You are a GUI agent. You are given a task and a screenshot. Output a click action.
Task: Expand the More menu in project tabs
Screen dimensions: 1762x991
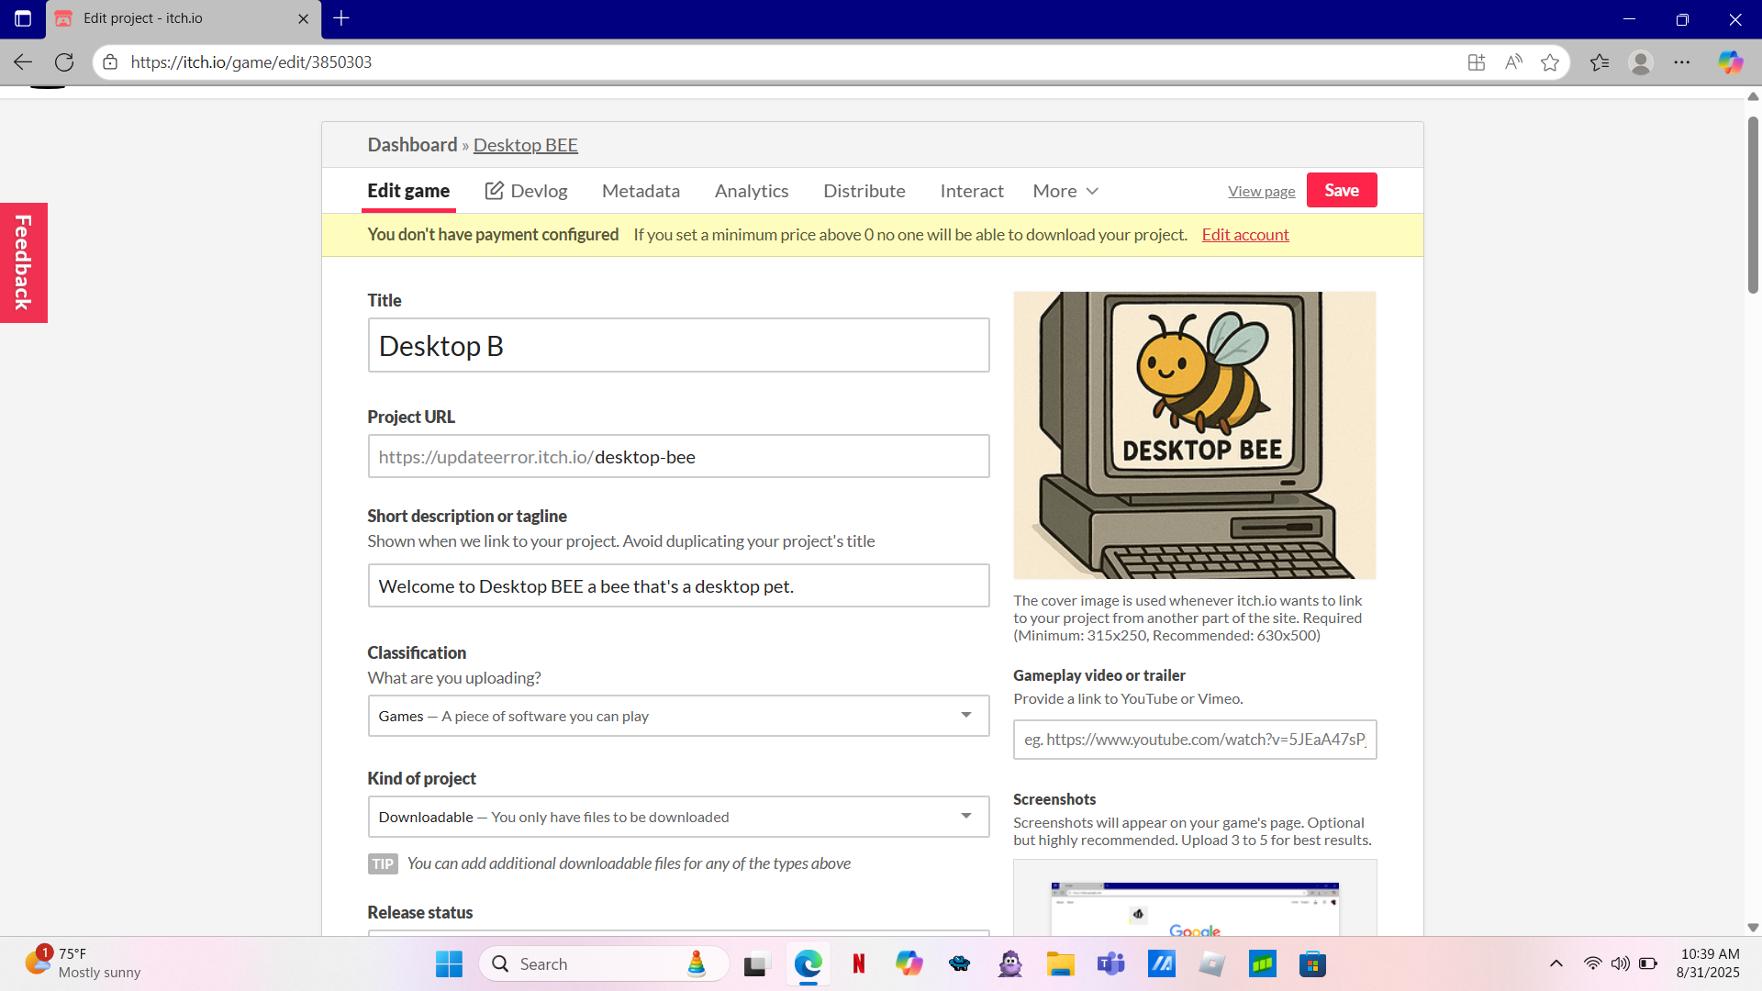coord(1065,191)
